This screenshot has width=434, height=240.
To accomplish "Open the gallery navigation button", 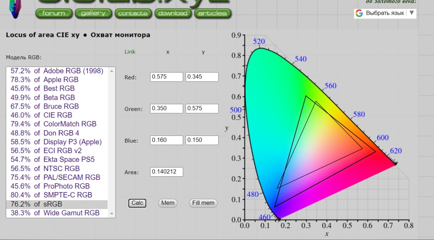I will (93, 13).
